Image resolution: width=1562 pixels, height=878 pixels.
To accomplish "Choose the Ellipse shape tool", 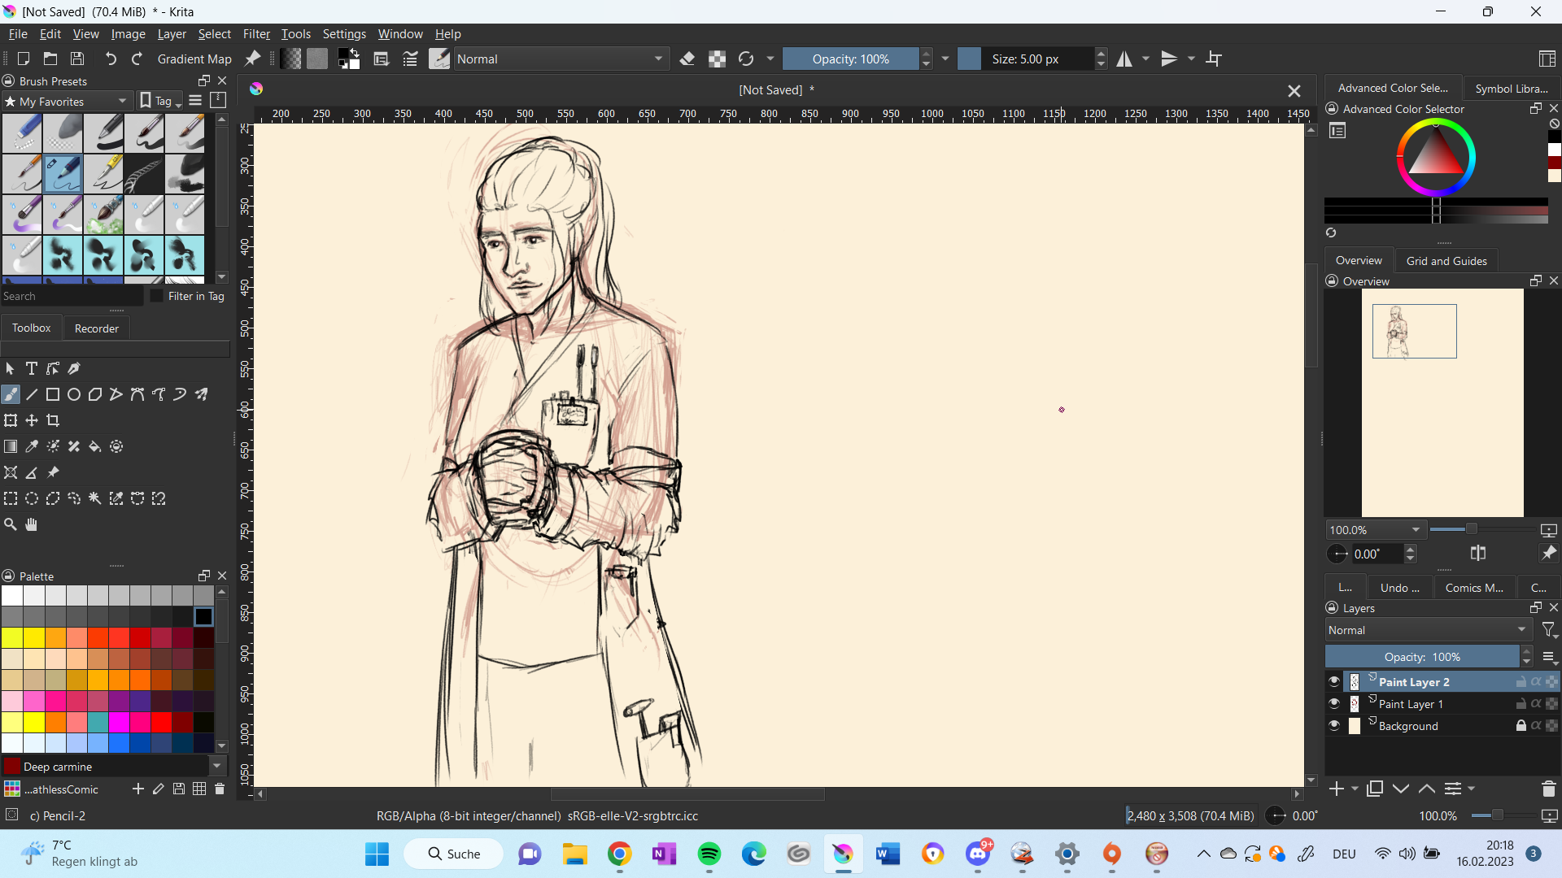I will point(74,395).
